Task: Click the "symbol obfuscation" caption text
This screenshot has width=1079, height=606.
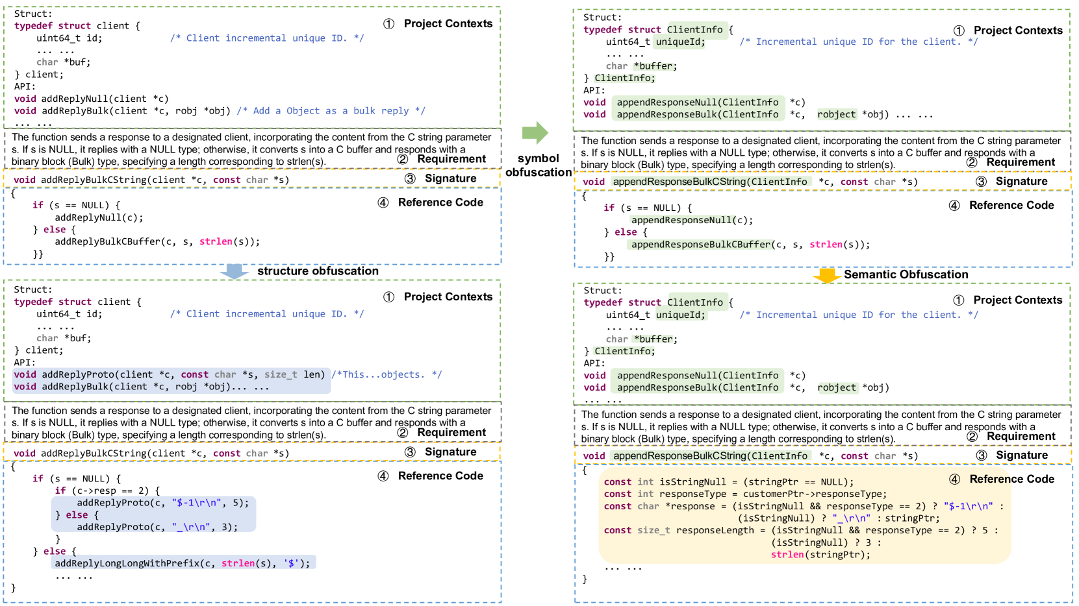Action: [x=538, y=165]
